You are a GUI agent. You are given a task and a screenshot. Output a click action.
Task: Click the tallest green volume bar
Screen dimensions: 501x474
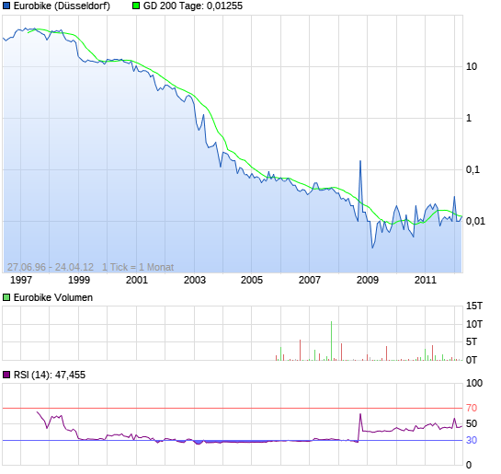pos(331,341)
